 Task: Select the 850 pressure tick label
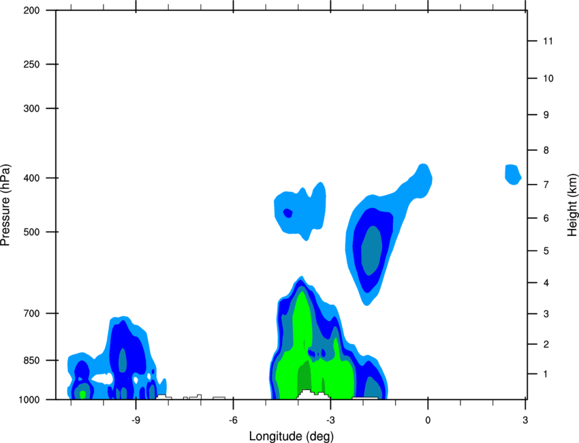tap(31, 361)
